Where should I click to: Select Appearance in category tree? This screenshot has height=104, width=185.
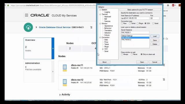tap(109, 26)
